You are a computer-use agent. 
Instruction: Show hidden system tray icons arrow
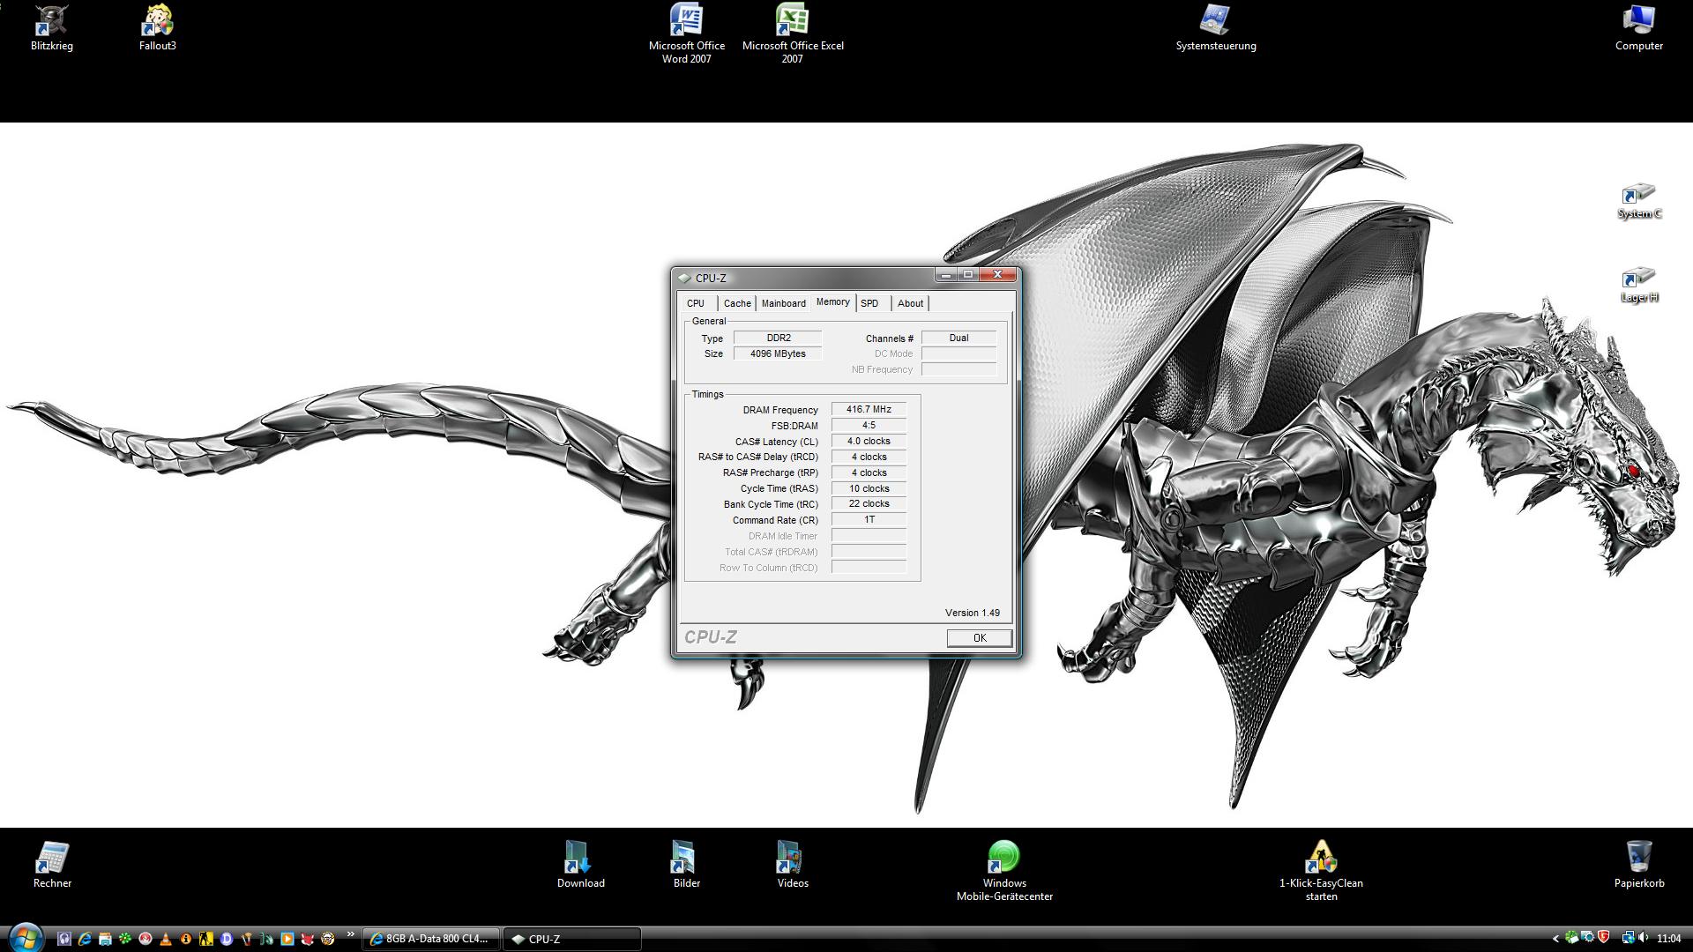1555,939
